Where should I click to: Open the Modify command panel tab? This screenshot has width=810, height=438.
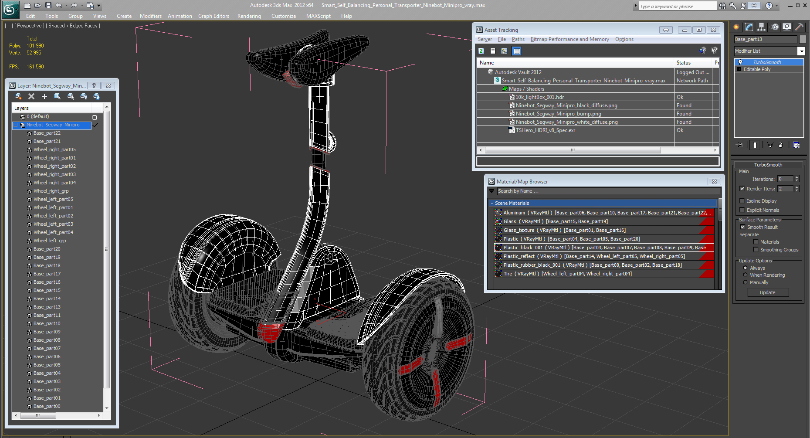coord(749,27)
